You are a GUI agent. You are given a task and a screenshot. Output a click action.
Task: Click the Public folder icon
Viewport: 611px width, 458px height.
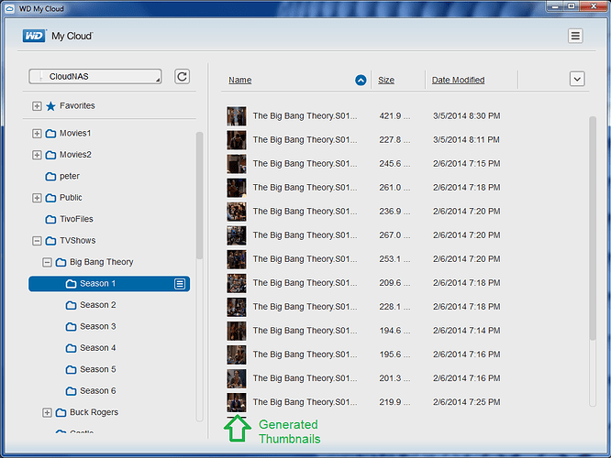50,198
